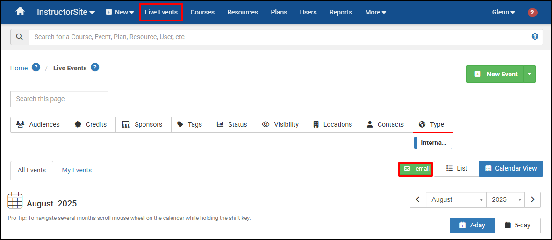This screenshot has width=552, height=240.
Task: Open the Plans menu item
Action: [x=279, y=12]
